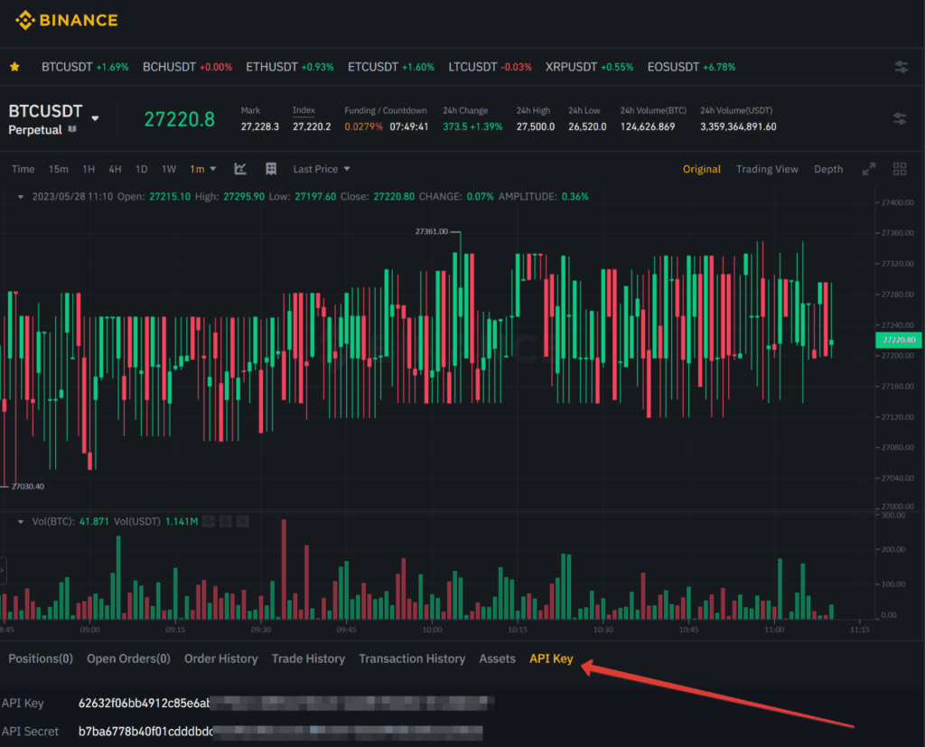Open the trading preferences icon beside 24h volume
925x747 pixels.
pos(899,118)
